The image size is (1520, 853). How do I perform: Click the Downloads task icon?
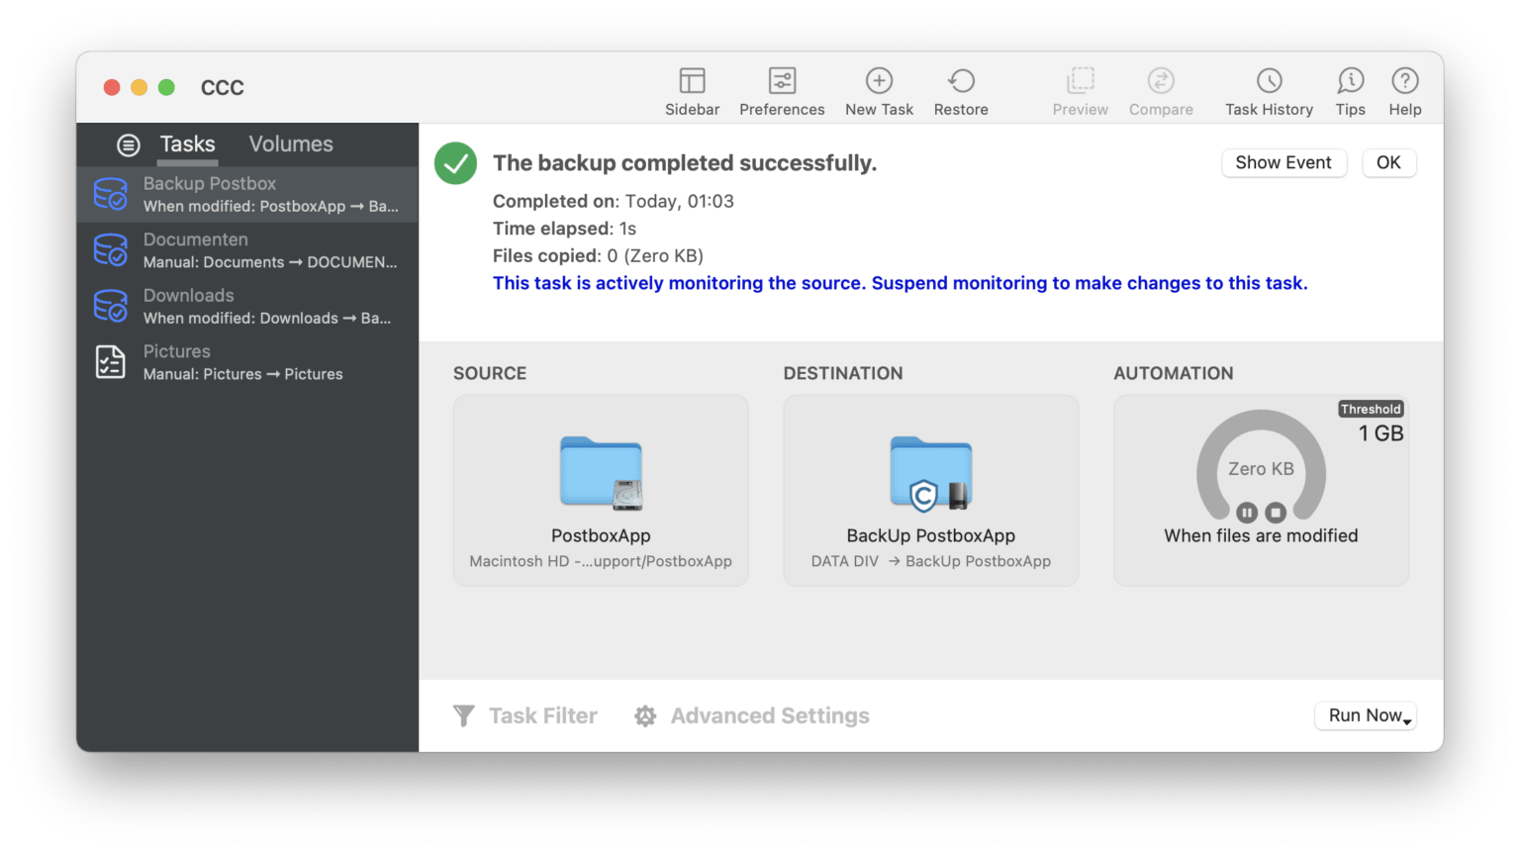(x=110, y=306)
